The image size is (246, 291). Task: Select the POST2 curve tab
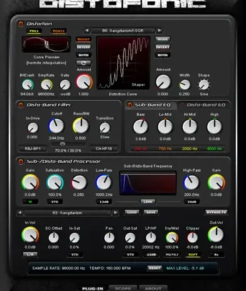[58, 31]
